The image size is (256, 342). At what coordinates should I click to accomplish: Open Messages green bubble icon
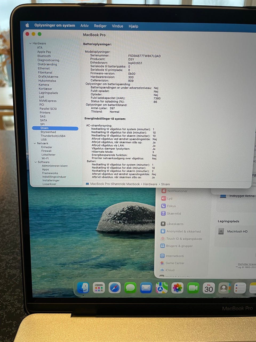130,288
